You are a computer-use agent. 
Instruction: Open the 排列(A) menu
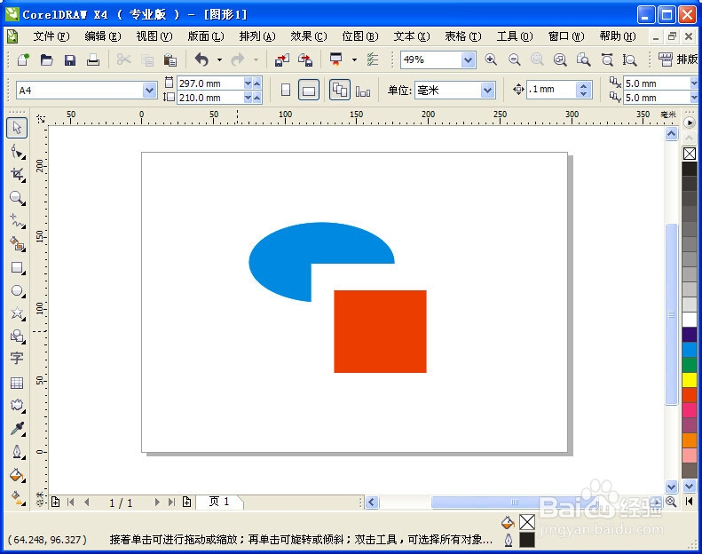click(x=257, y=36)
